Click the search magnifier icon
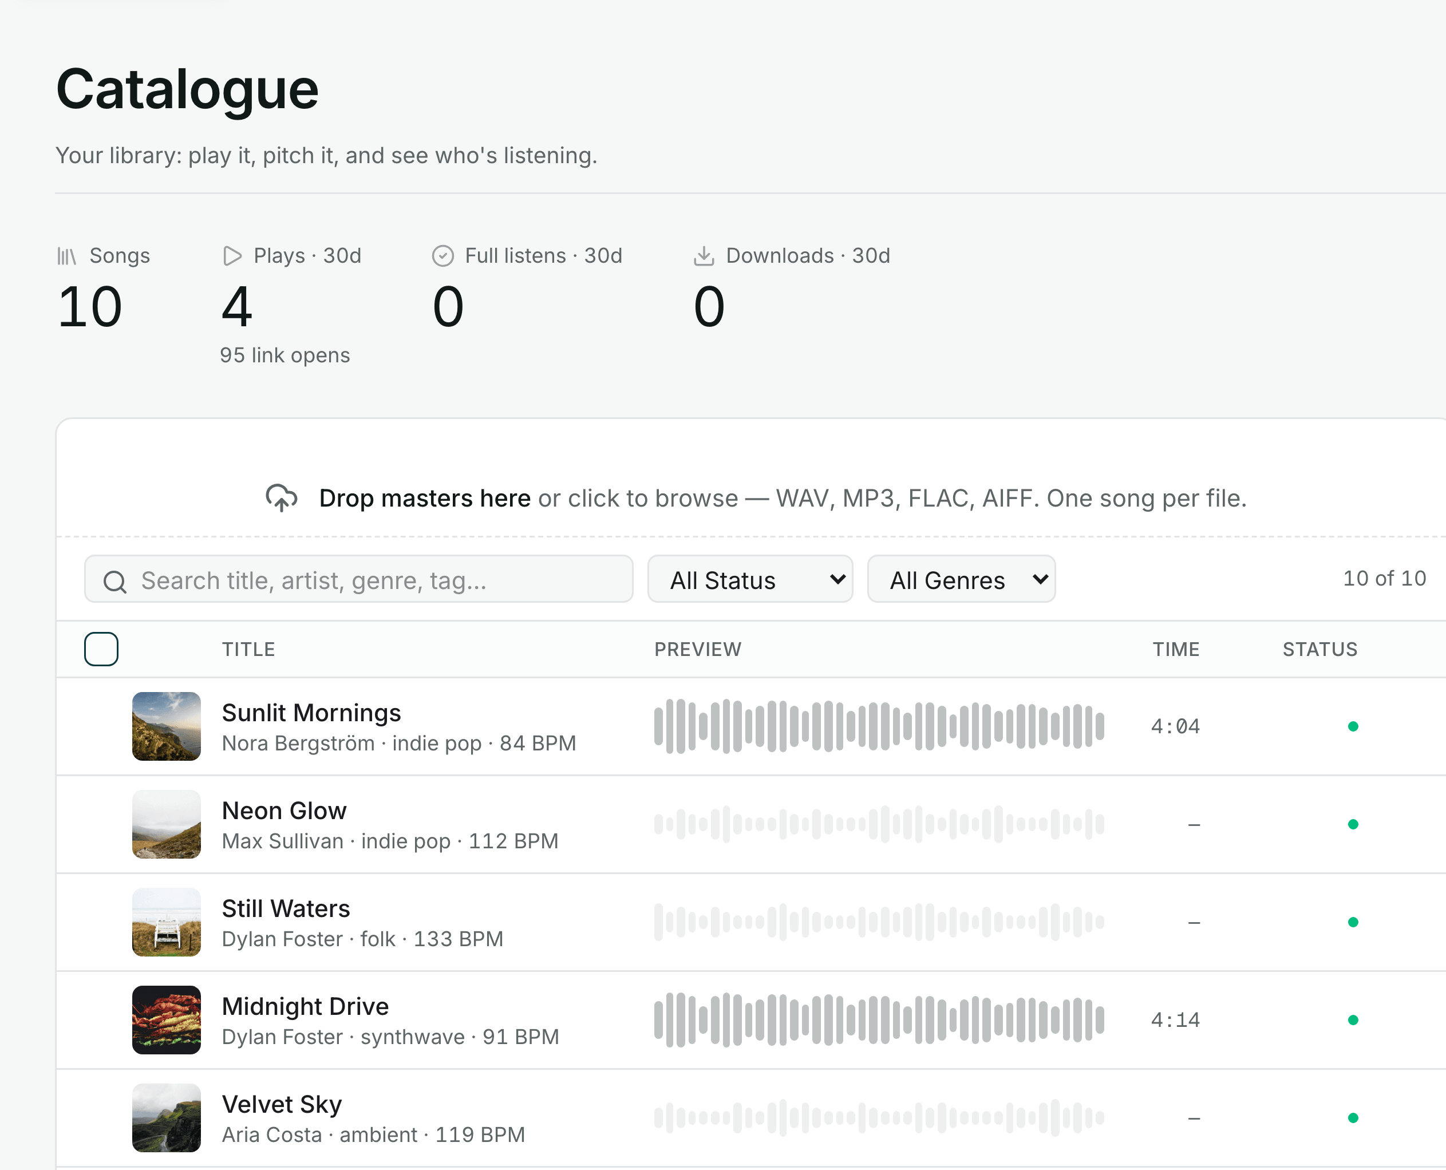 coord(114,581)
